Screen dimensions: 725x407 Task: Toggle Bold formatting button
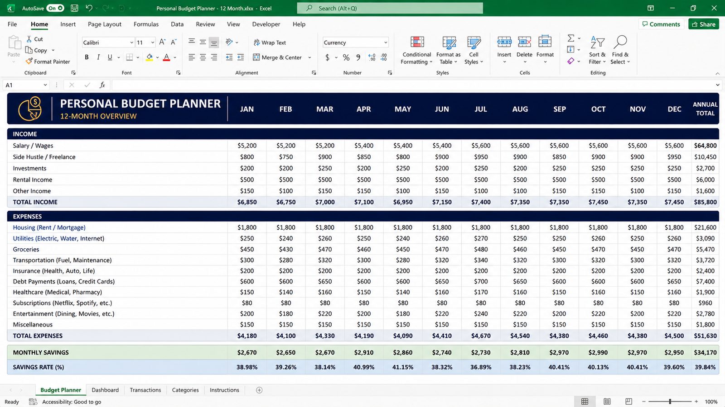tap(87, 57)
